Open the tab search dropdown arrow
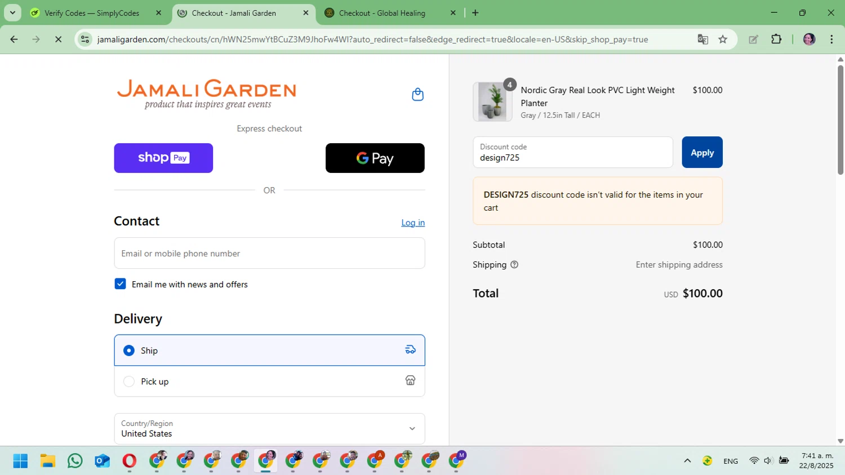 tap(12, 13)
